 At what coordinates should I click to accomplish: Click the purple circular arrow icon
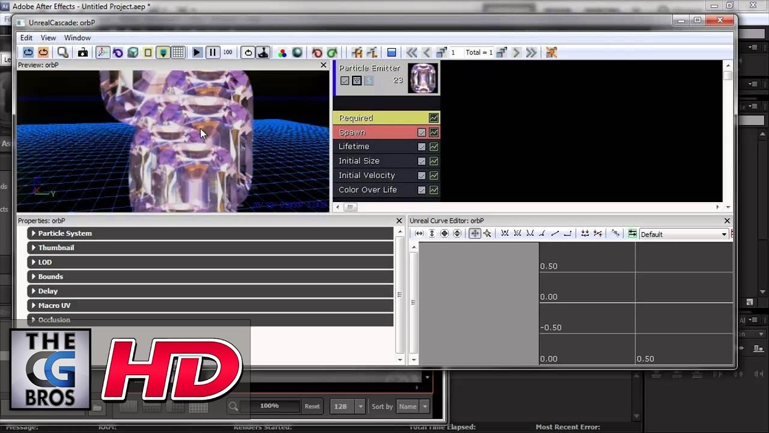118,53
